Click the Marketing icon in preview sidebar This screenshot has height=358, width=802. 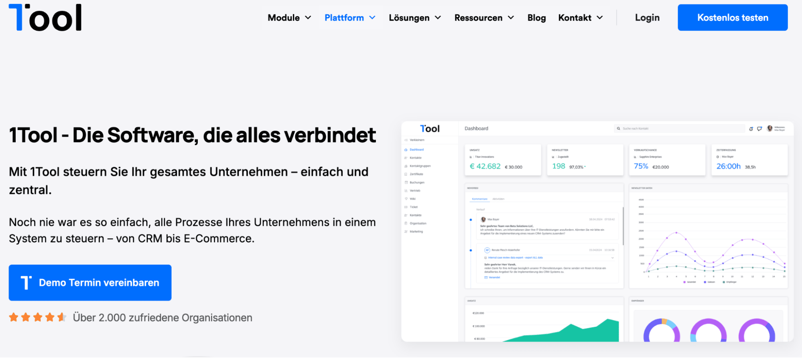[x=406, y=232]
